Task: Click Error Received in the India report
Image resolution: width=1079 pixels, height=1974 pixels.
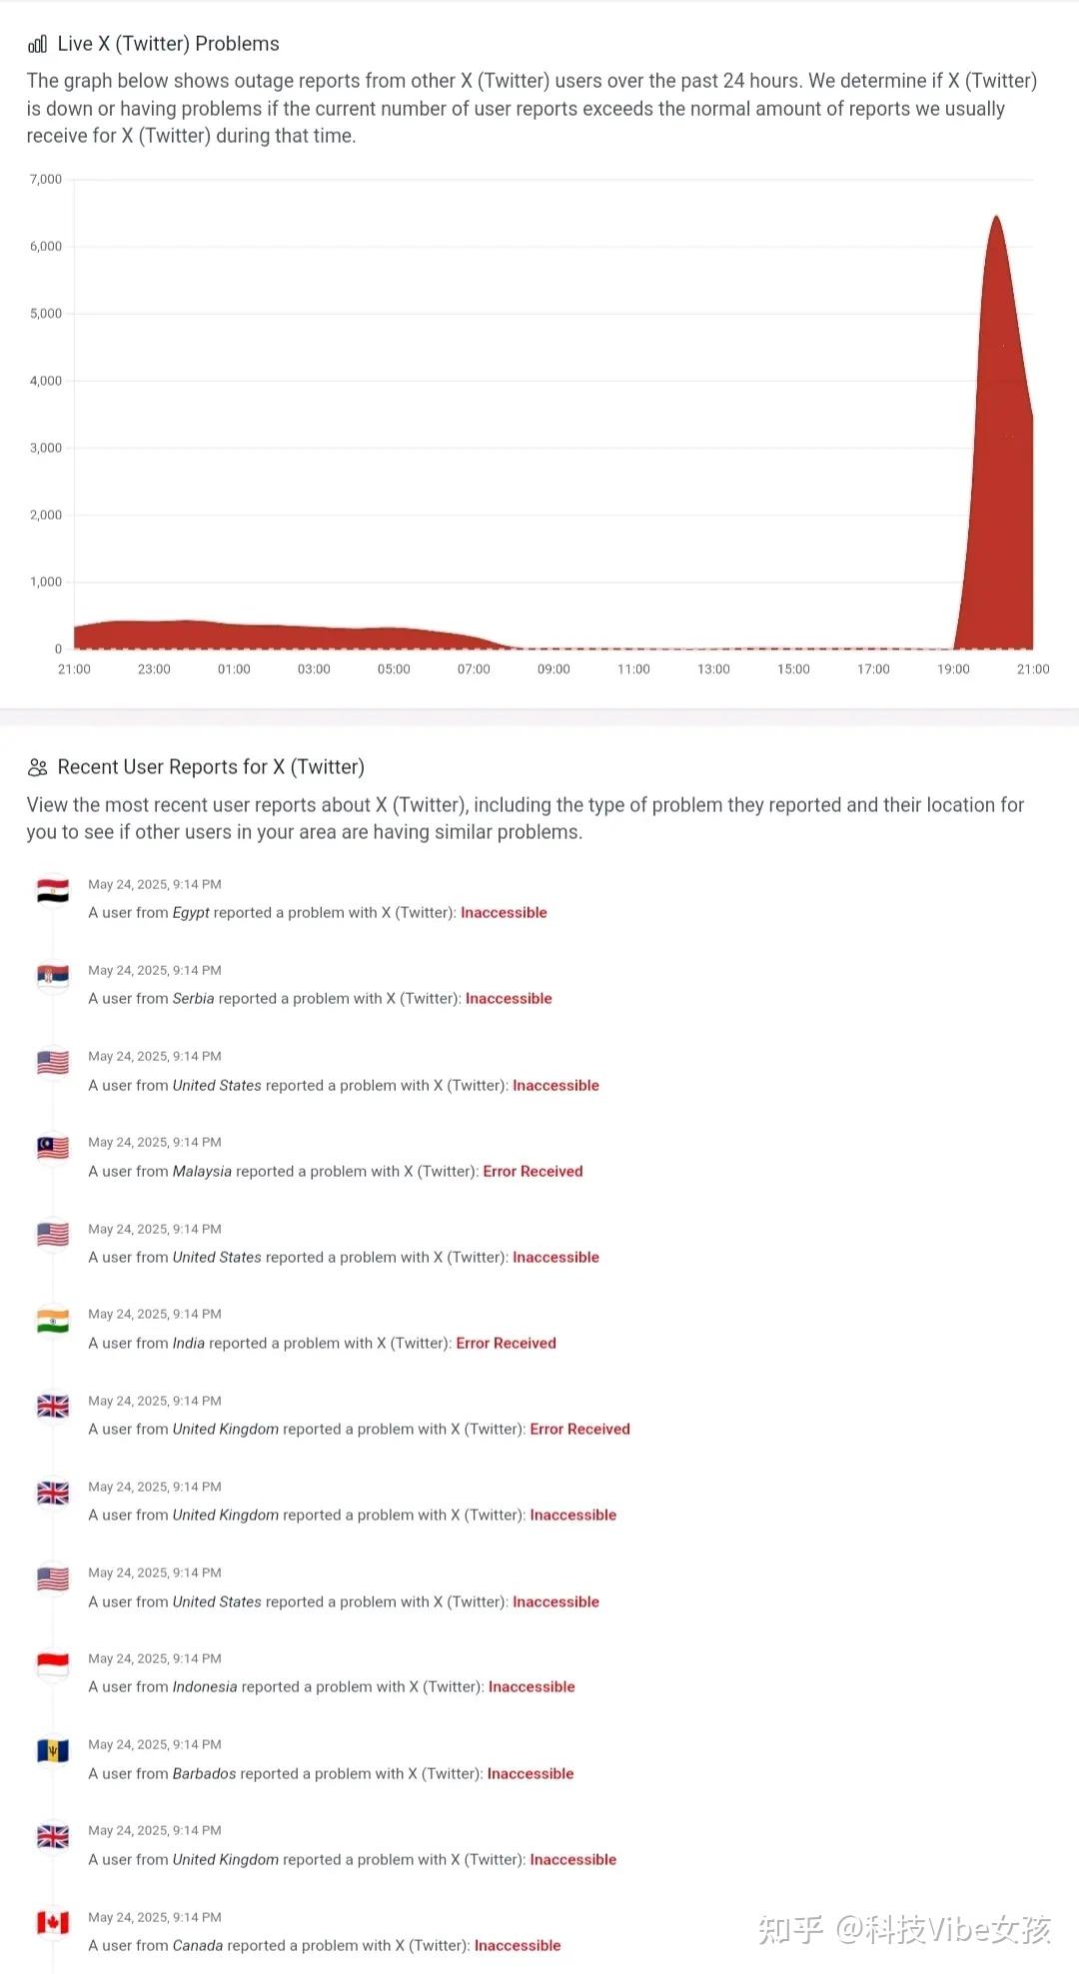Action: click(x=506, y=1343)
